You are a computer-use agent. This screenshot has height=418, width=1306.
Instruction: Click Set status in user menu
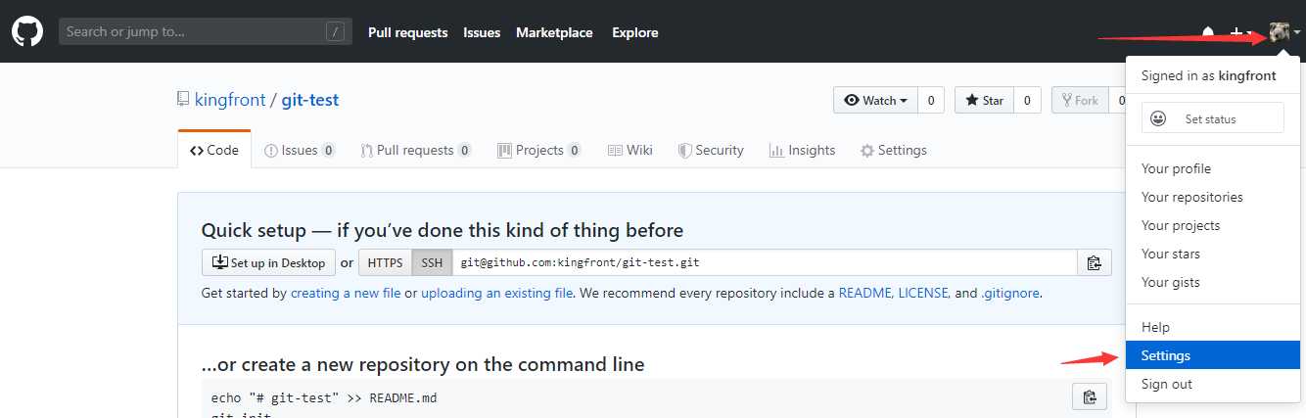click(x=1213, y=118)
